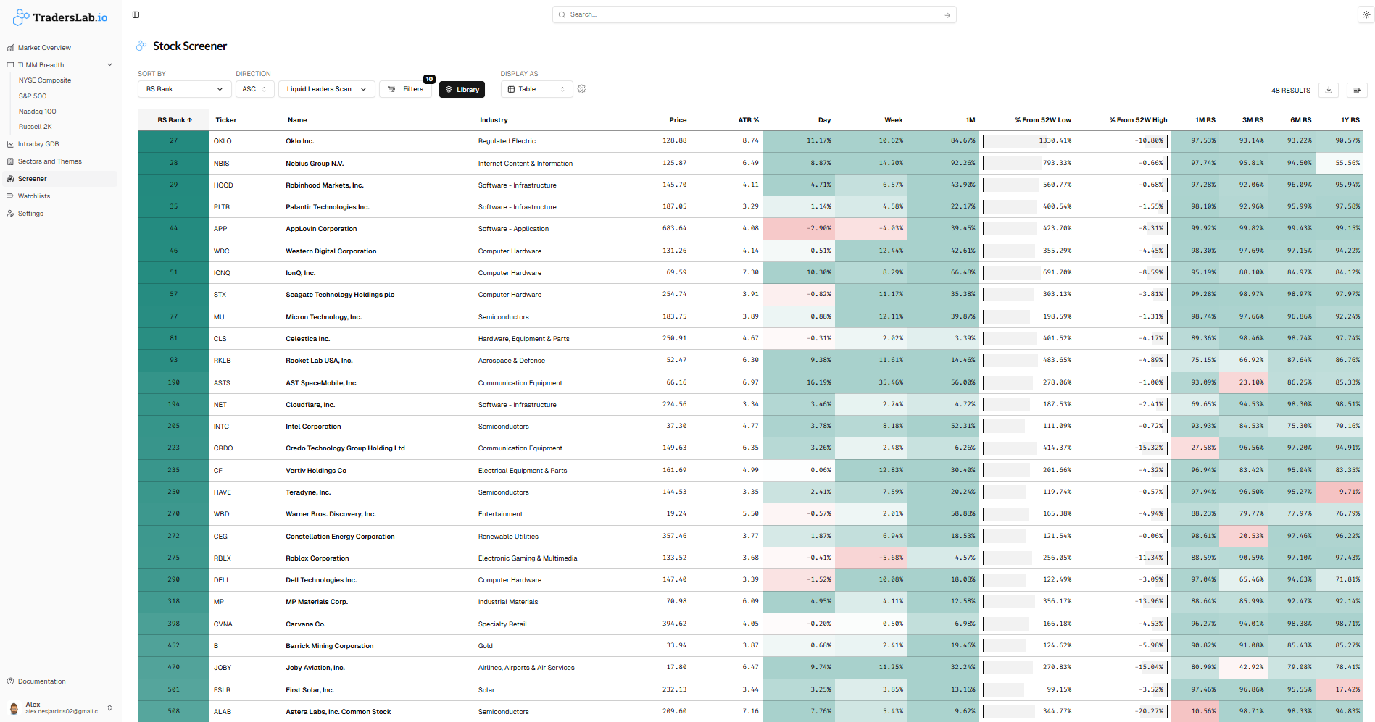Click the TLMM Breadth panel icon
This screenshot has width=1375, height=722.
point(10,65)
